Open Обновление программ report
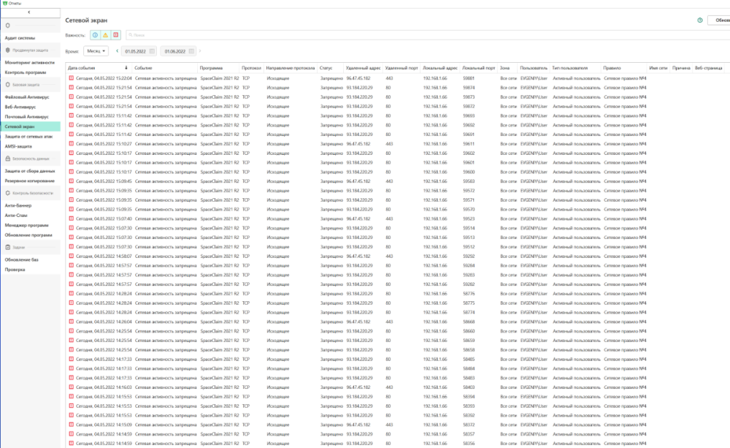 [x=30, y=235]
